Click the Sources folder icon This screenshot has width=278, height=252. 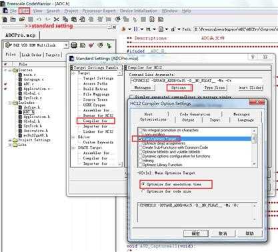[x=15, y=70]
